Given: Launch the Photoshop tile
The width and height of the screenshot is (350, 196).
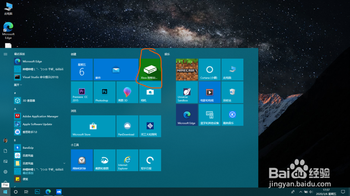Looking at the screenshot, I should point(104,92).
